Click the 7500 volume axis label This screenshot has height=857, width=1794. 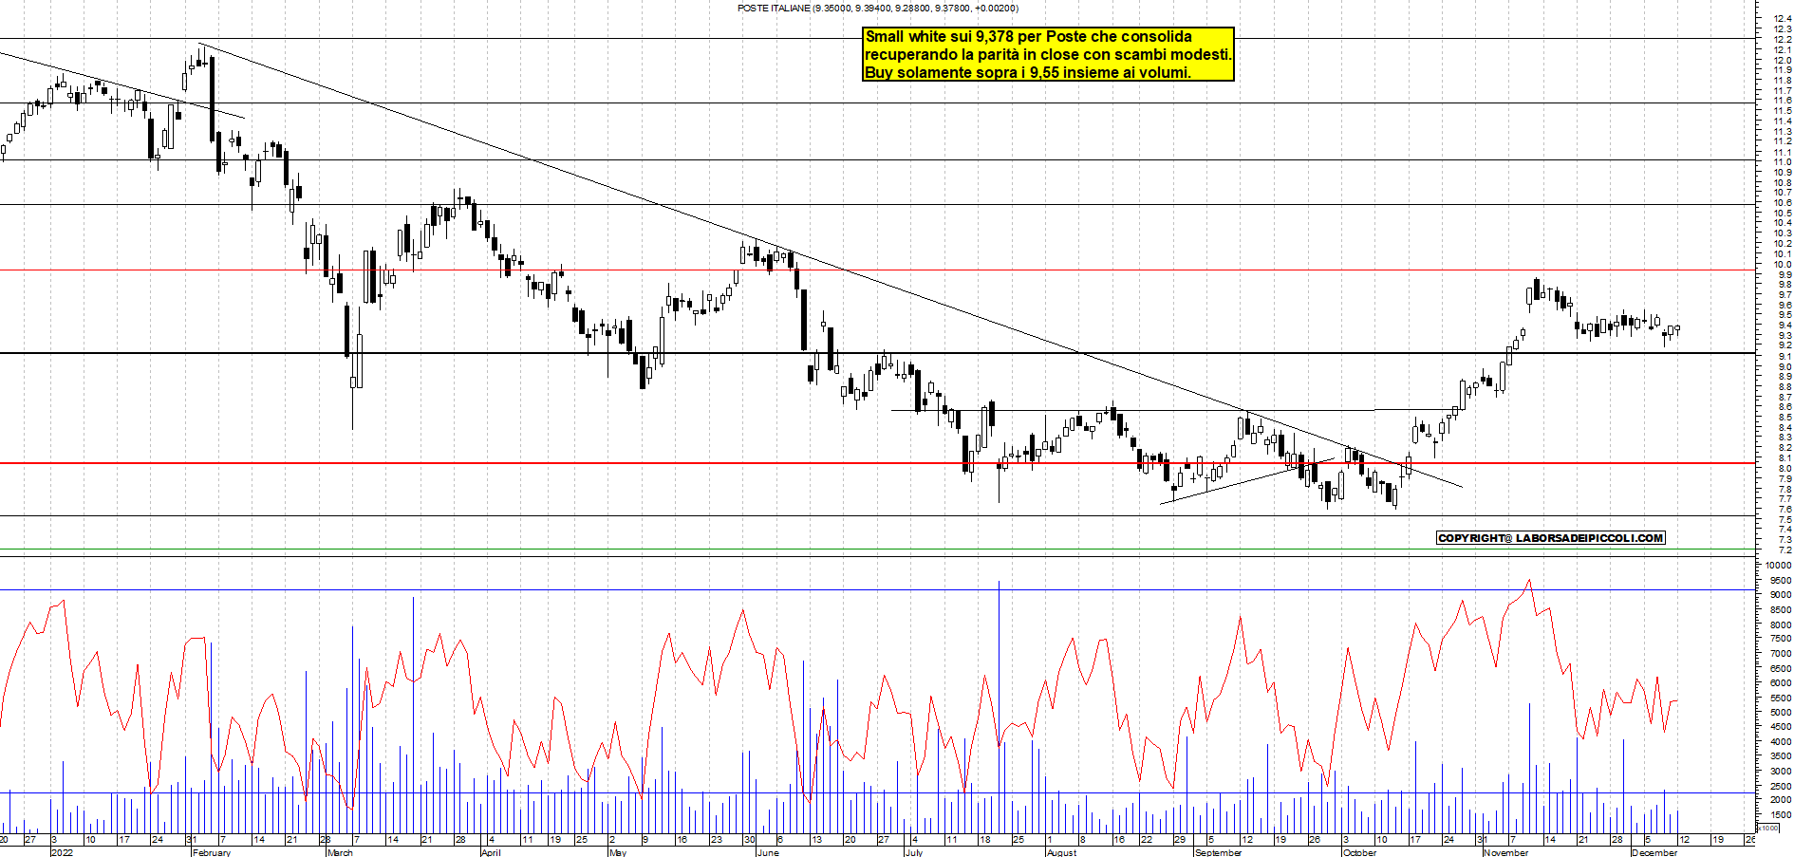(1781, 640)
